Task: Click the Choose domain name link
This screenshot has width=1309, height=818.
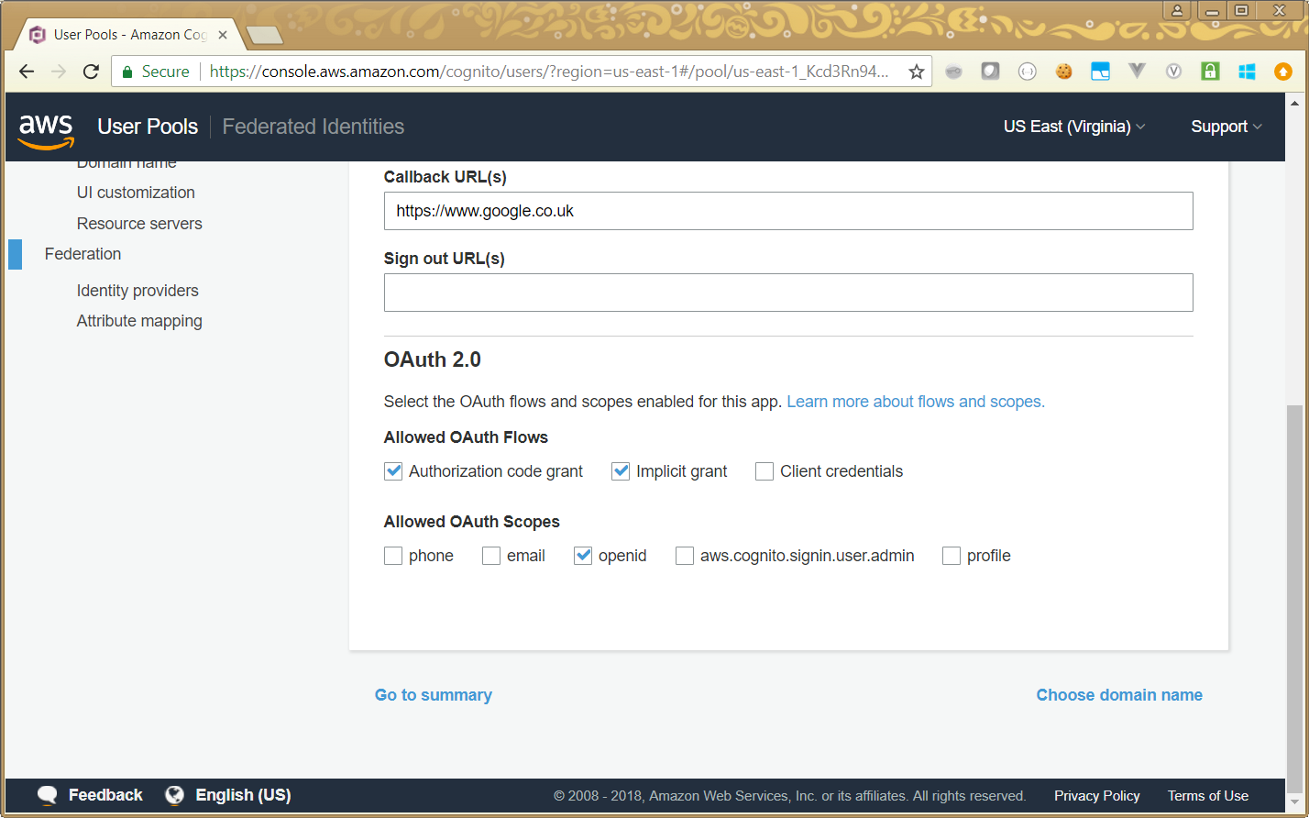Action: tap(1118, 695)
